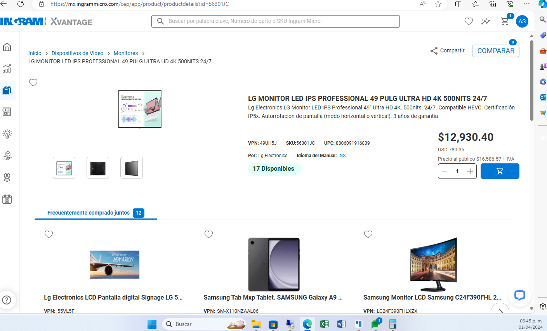Viewport: 547px width, 331px height.
Task: Open the analytics chart icon in sidebar
Action: (7, 69)
